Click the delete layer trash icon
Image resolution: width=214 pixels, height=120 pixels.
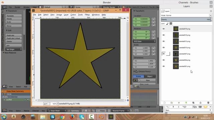point(208,103)
